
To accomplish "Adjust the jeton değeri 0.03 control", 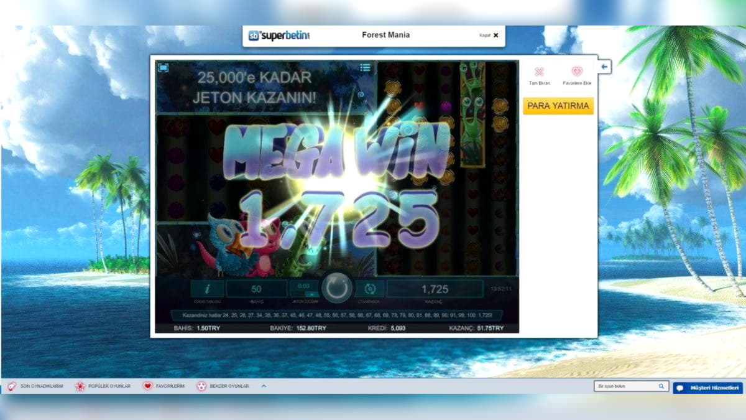I will coord(304,289).
